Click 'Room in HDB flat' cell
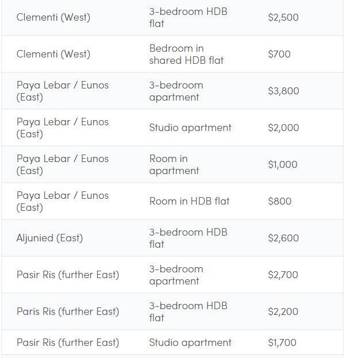Image resolution: width=346 pixels, height=358 pixels. 189,201
